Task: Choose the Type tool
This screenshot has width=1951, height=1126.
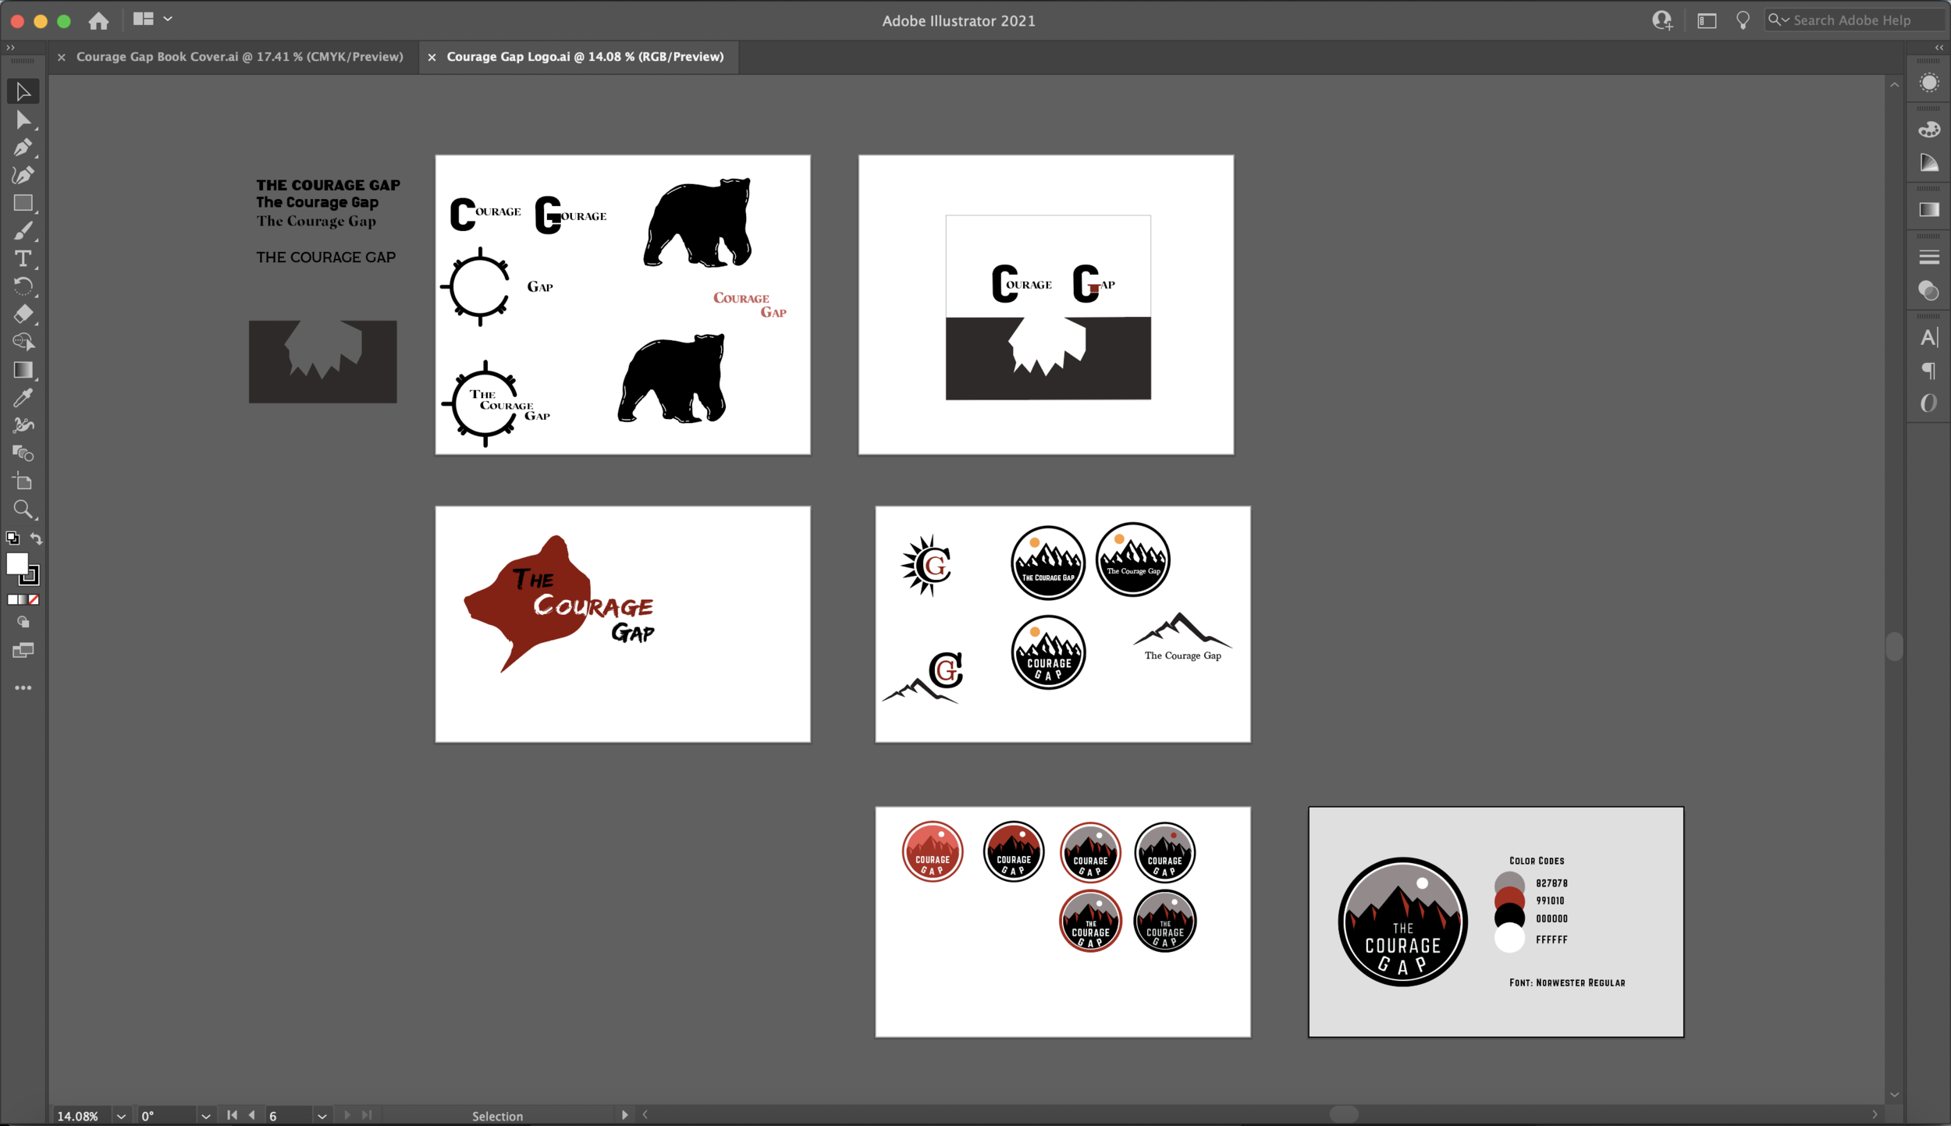Action: (x=23, y=258)
